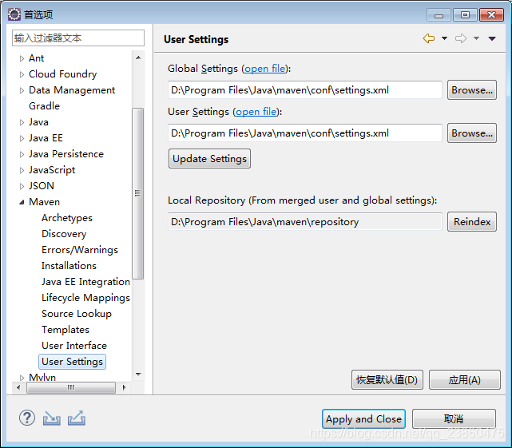Select Templates under Maven

coord(65,330)
